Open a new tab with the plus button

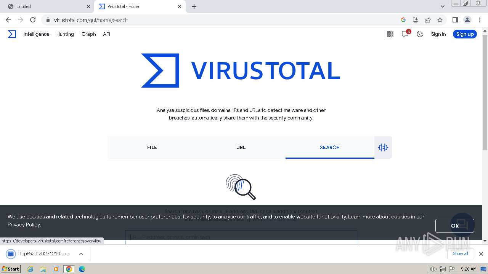(x=194, y=6)
